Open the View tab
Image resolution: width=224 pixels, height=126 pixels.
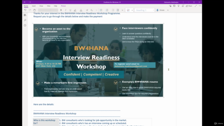49,6
